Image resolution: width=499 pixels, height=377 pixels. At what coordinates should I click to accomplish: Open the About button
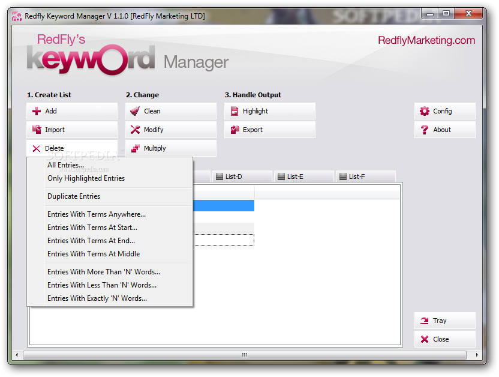[445, 130]
